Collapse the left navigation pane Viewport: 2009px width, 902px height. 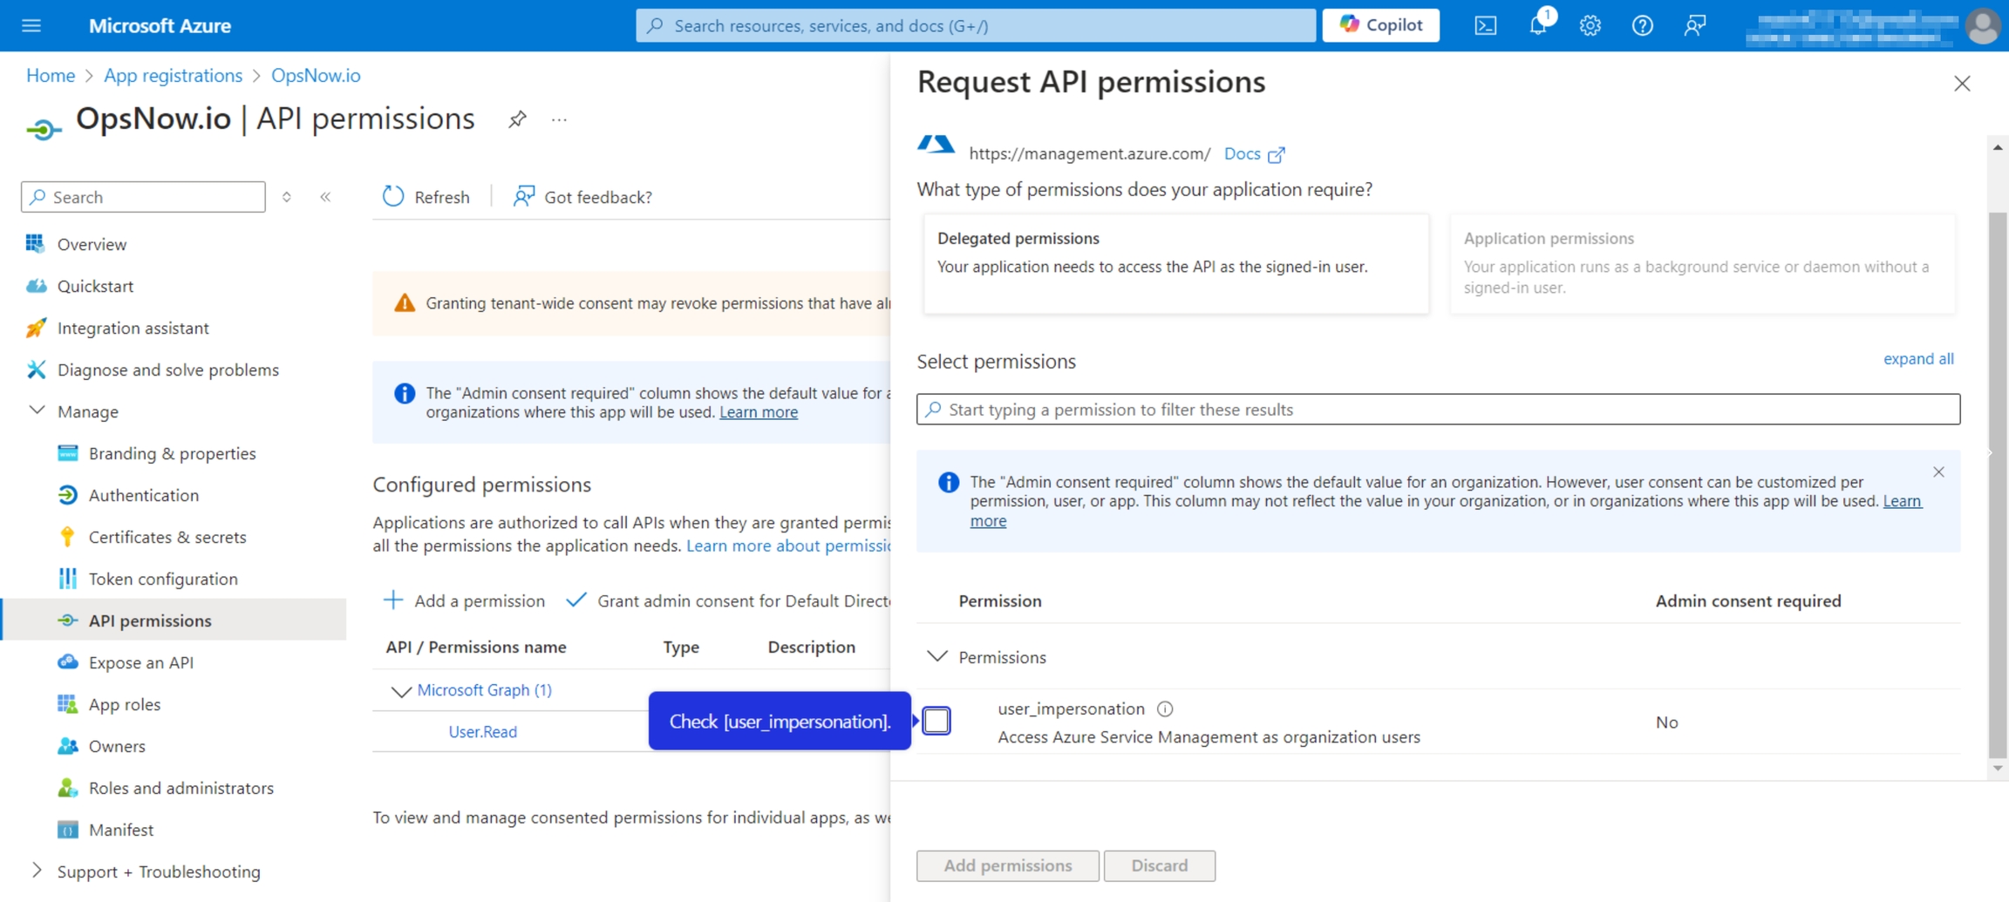pyautogui.click(x=325, y=197)
